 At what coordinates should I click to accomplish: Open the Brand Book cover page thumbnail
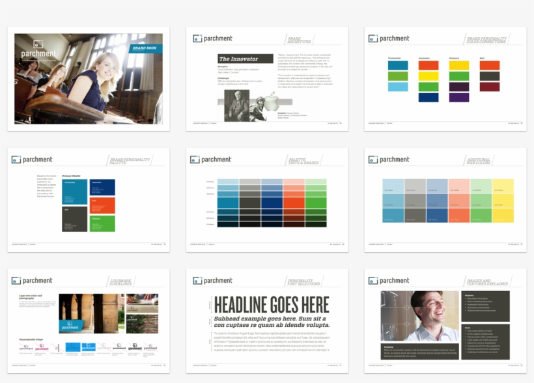point(89,78)
